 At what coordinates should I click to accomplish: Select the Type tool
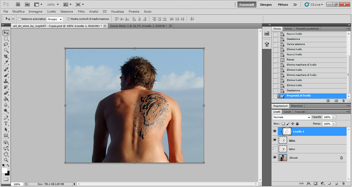coord(6,124)
